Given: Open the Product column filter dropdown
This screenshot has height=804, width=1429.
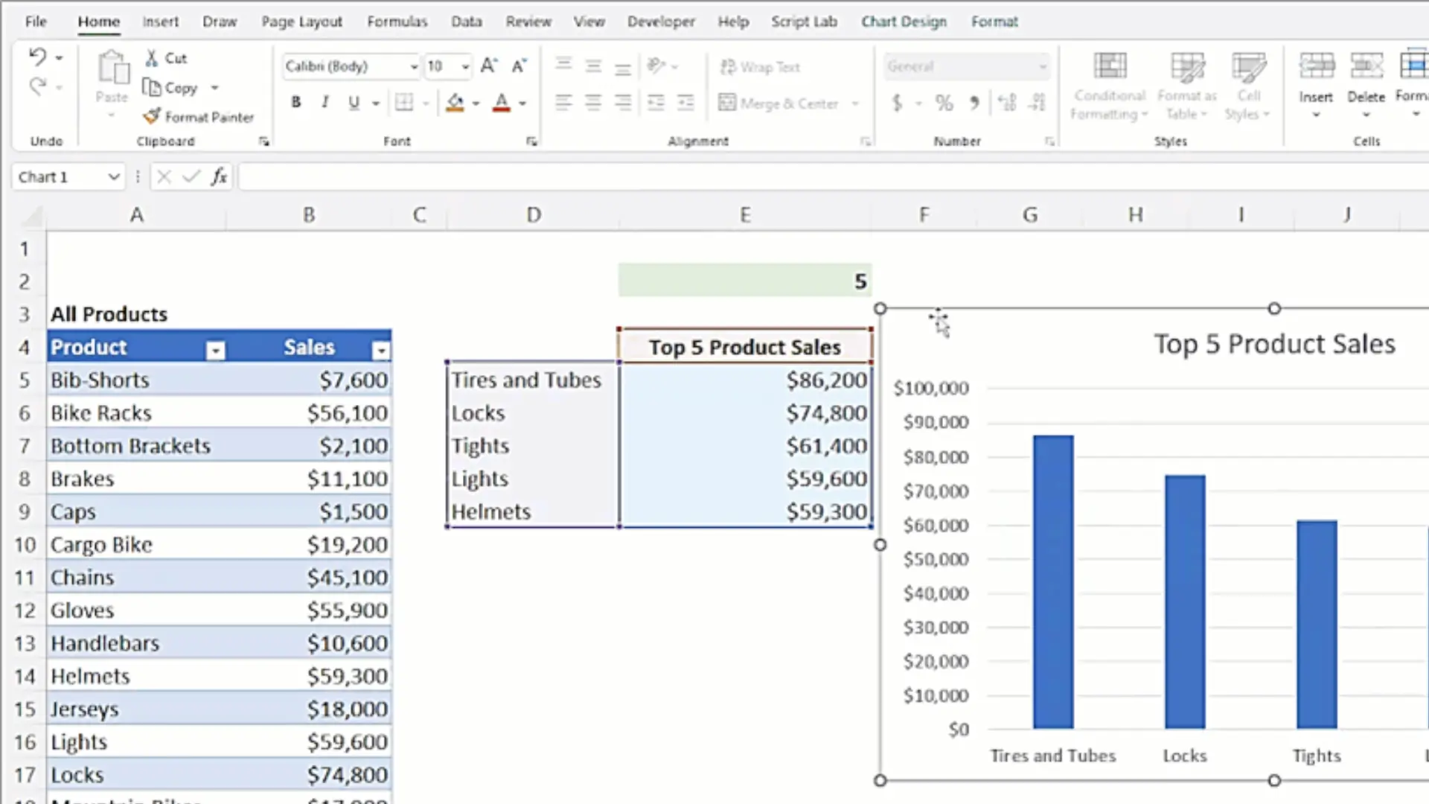Looking at the screenshot, I should pyautogui.click(x=215, y=350).
